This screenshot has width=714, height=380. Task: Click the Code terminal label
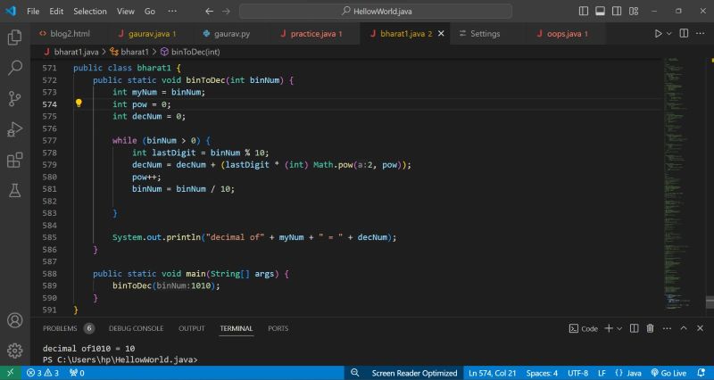584,328
